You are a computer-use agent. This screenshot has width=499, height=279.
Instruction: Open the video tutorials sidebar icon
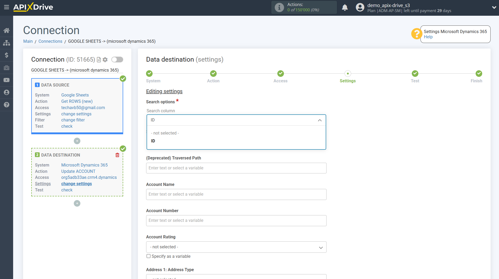click(7, 80)
